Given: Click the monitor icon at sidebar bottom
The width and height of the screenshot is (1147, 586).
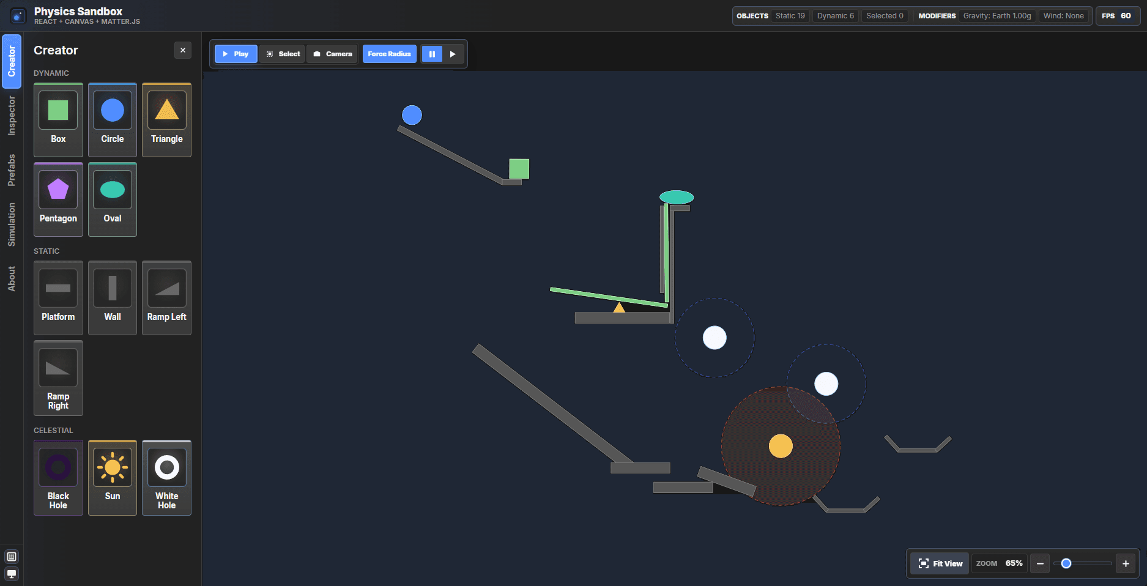Looking at the screenshot, I should coord(12,574).
